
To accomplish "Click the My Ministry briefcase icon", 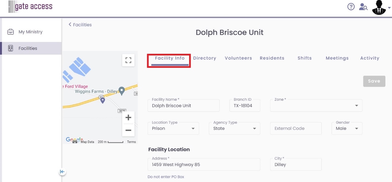I will tap(11, 32).
